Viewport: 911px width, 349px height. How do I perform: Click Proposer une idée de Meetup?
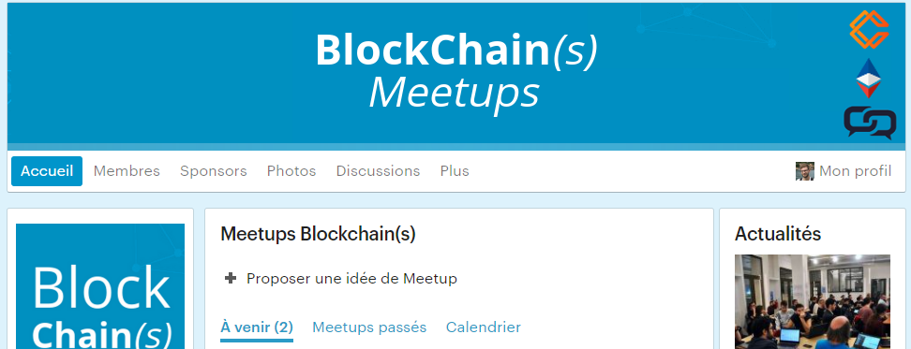click(x=351, y=278)
